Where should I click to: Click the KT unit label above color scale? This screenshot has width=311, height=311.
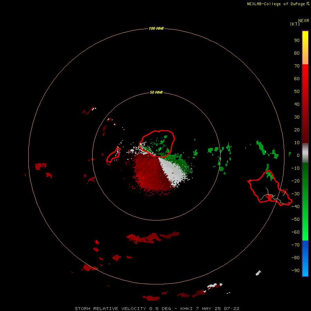(x=295, y=24)
